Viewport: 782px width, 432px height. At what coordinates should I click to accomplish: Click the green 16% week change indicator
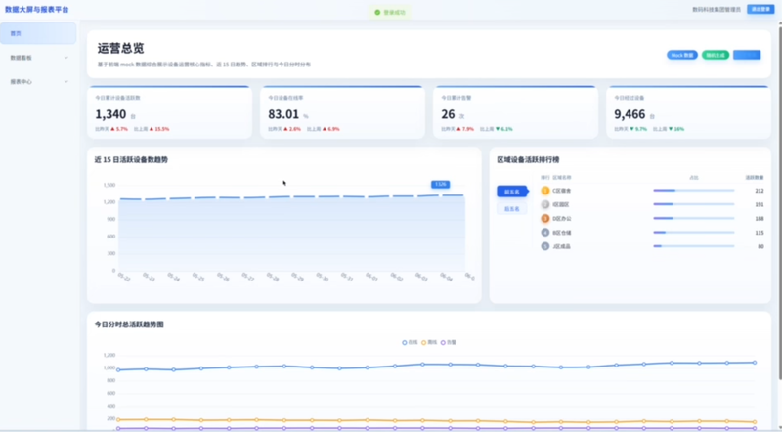(x=676, y=129)
